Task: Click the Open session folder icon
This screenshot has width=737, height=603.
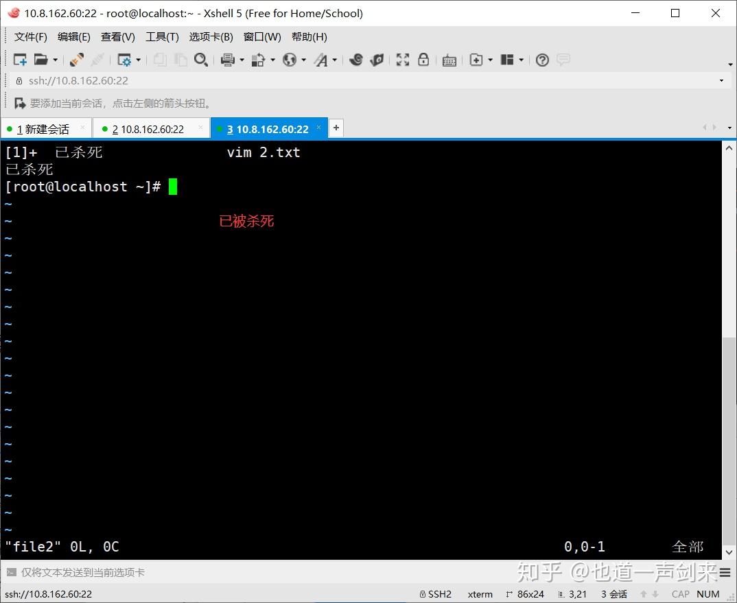Action: [41, 60]
